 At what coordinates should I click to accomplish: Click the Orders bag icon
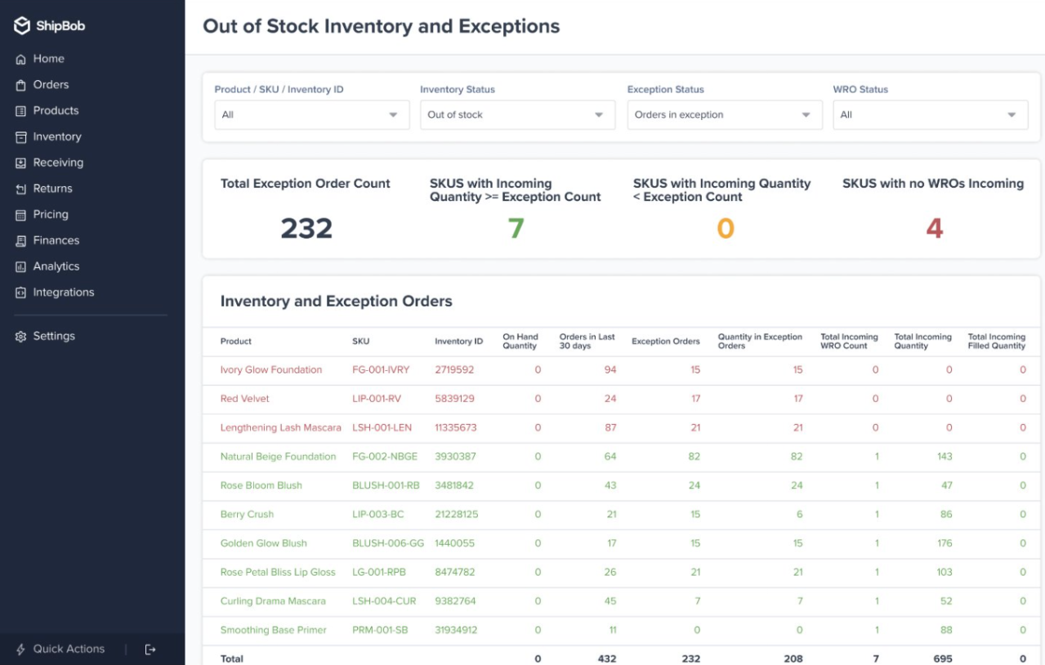click(21, 85)
